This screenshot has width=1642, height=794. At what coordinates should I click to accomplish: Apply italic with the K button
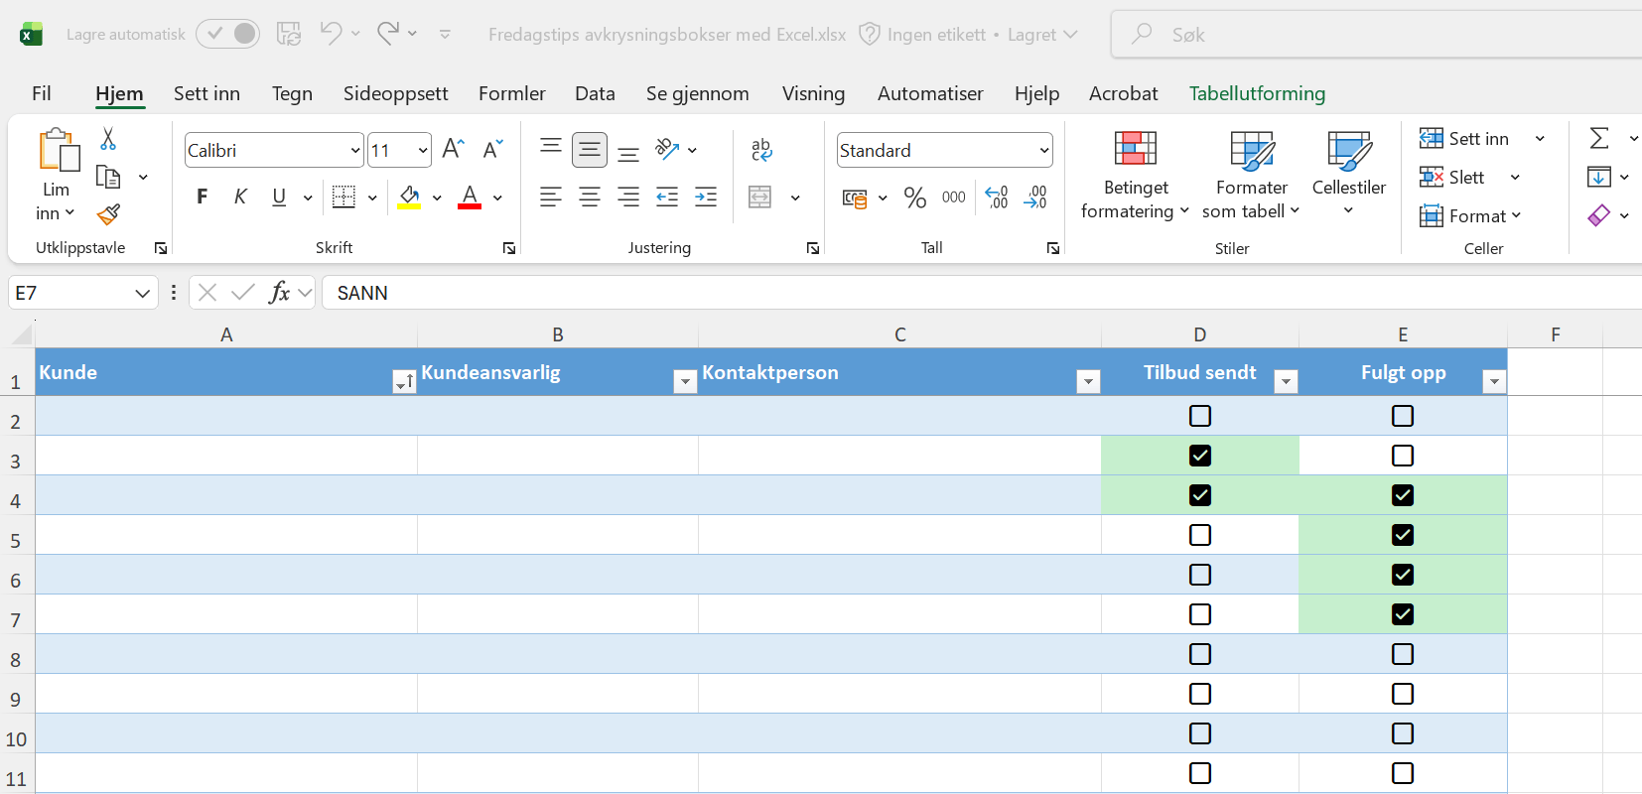pyautogui.click(x=240, y=197)
